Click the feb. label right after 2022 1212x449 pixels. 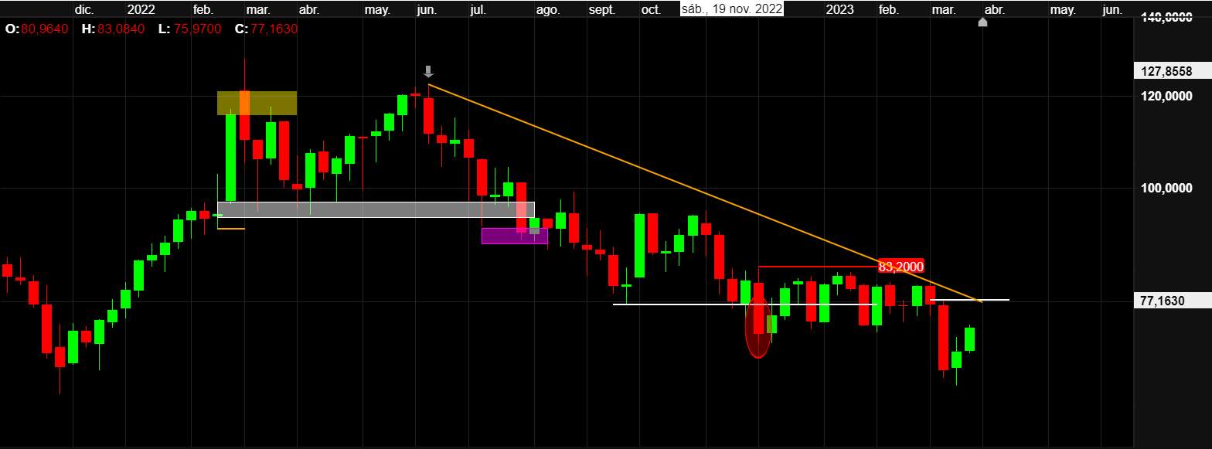(203, 9)
